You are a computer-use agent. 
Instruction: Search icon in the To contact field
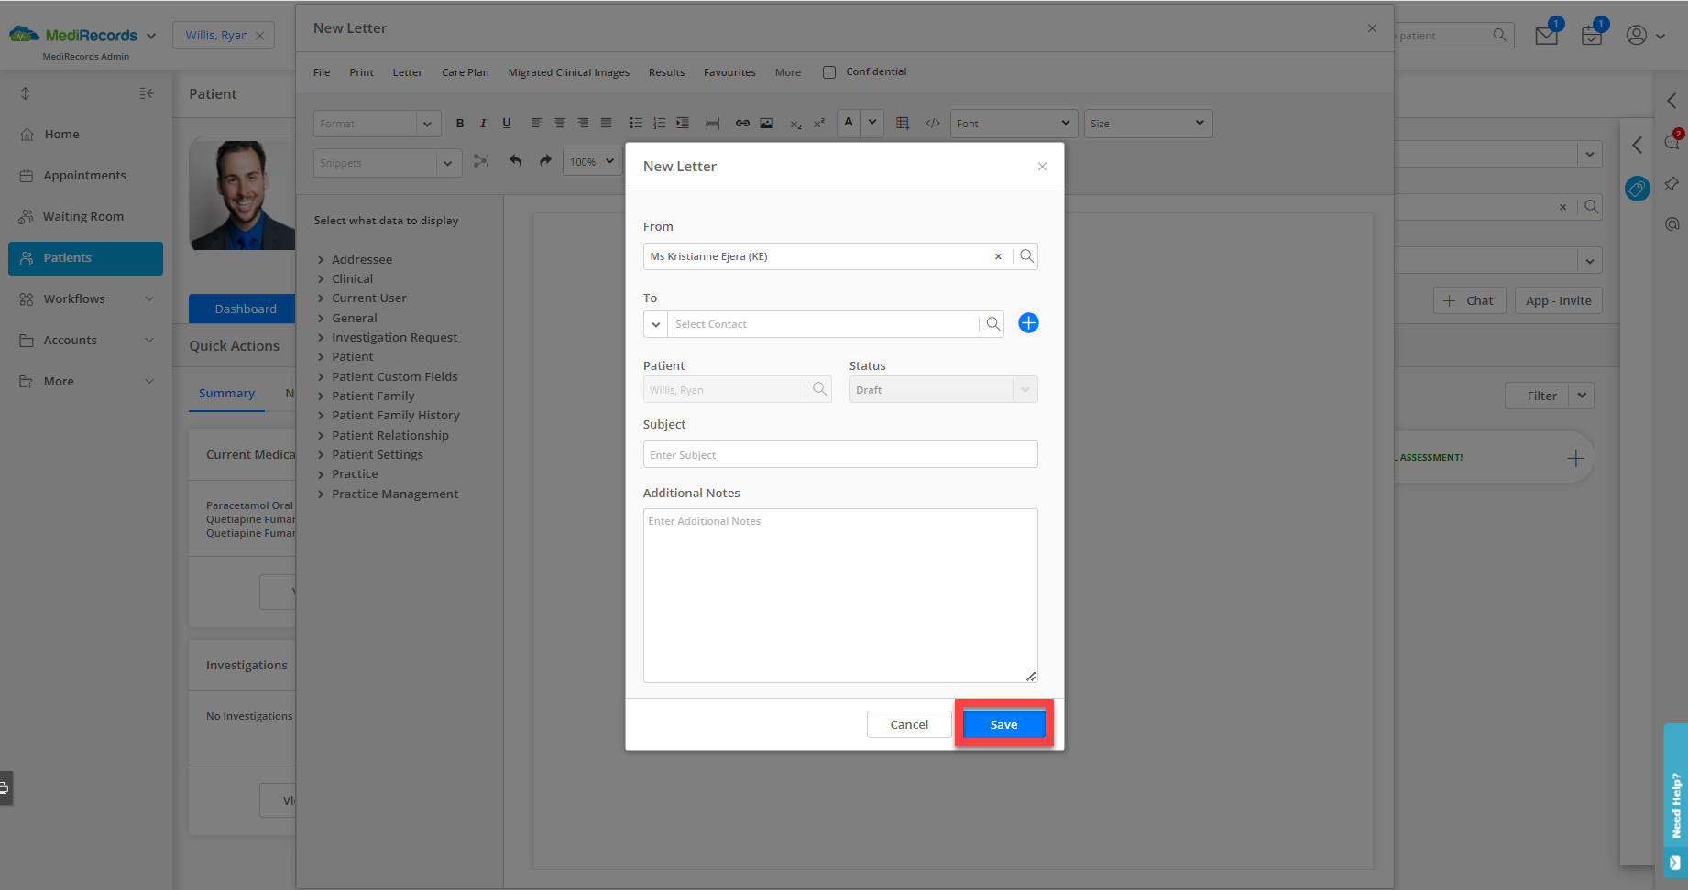pyautogui.click(x=992, y=324)
